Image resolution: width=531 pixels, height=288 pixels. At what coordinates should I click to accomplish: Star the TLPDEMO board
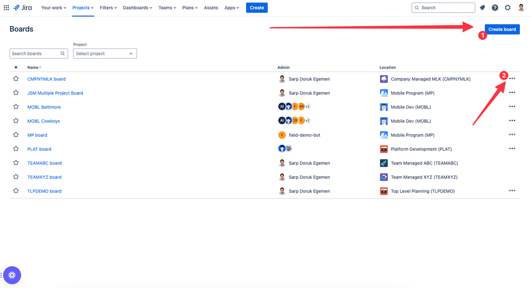click(x=16, y=191)
